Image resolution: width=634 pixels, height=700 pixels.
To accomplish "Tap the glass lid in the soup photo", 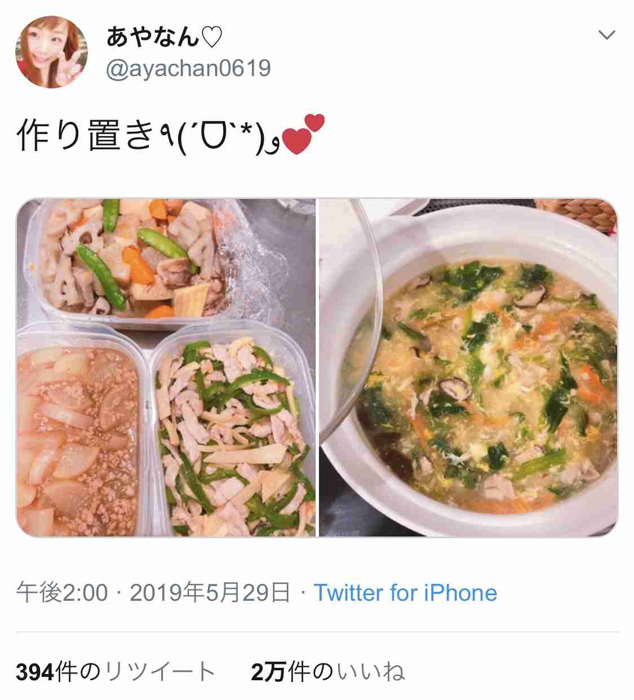I will click(357, 316).
